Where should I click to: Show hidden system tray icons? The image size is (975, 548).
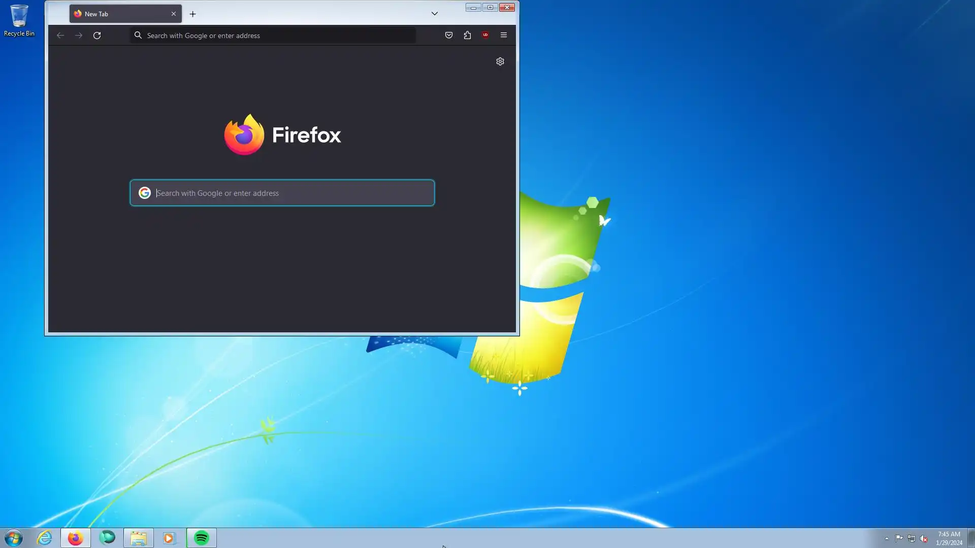(x=887, y=539)
